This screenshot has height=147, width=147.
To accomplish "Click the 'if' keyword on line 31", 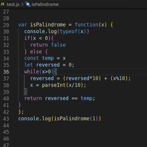I will [27, 38].
